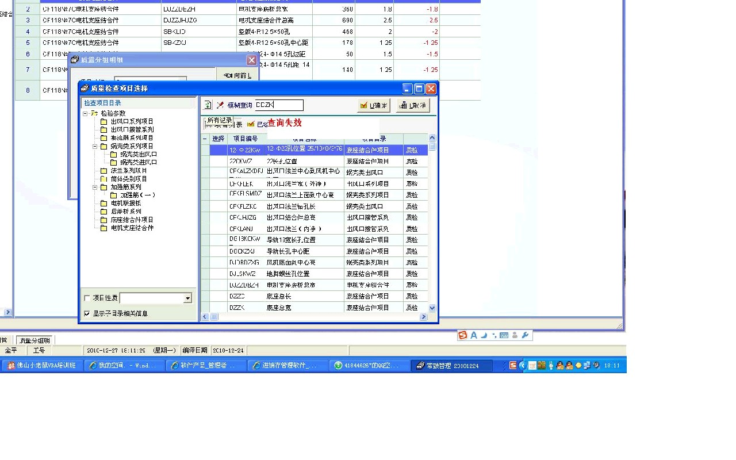Viewport: 736px width, 460px height.
Task: Open the 项目性质 dropdown list
Action: point(187,298)
